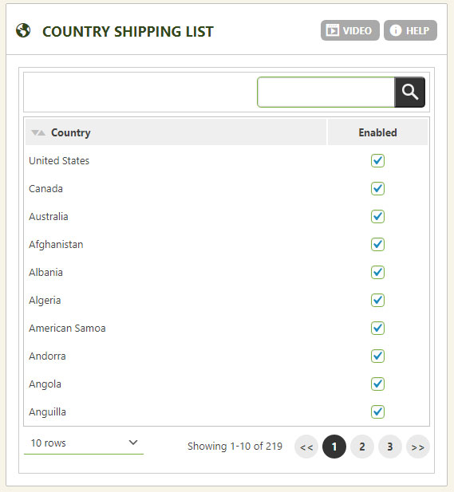
Task: Uncheck the Afghanistan enabled checkbox
Action: pyautogui.click(x=377, y=245)
